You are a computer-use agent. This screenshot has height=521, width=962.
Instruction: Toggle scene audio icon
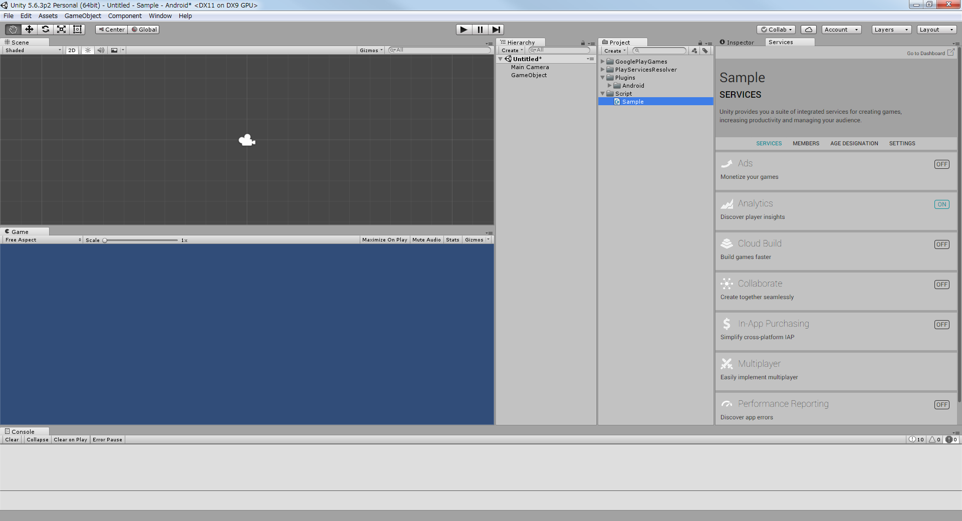(x=101, y=50)
